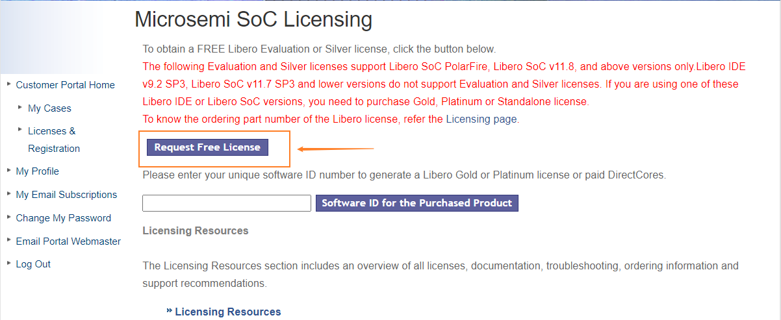Select Change My Password link

[x=63, y=218]
